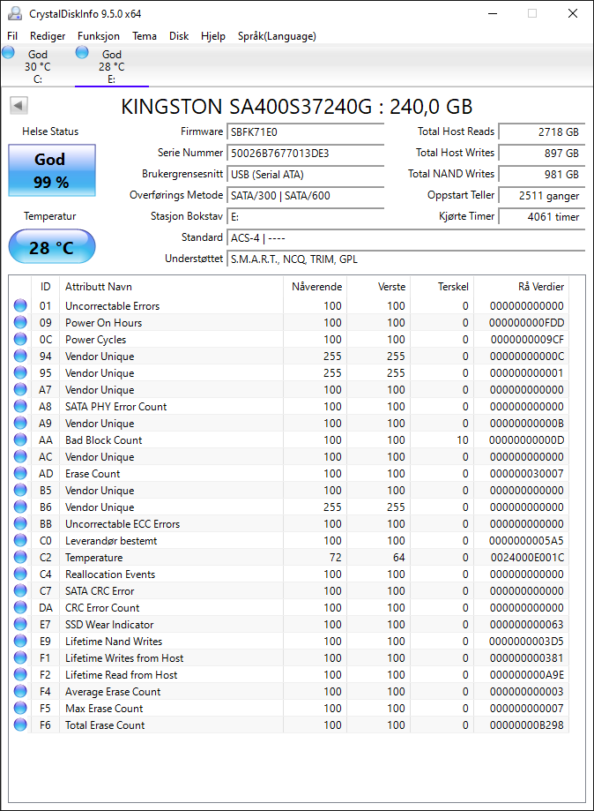Select the C: drive tab

click(x=37, y=66)
